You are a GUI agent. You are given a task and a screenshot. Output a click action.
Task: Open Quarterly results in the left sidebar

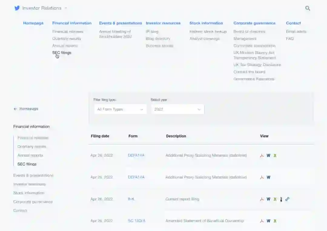point(32,147)
